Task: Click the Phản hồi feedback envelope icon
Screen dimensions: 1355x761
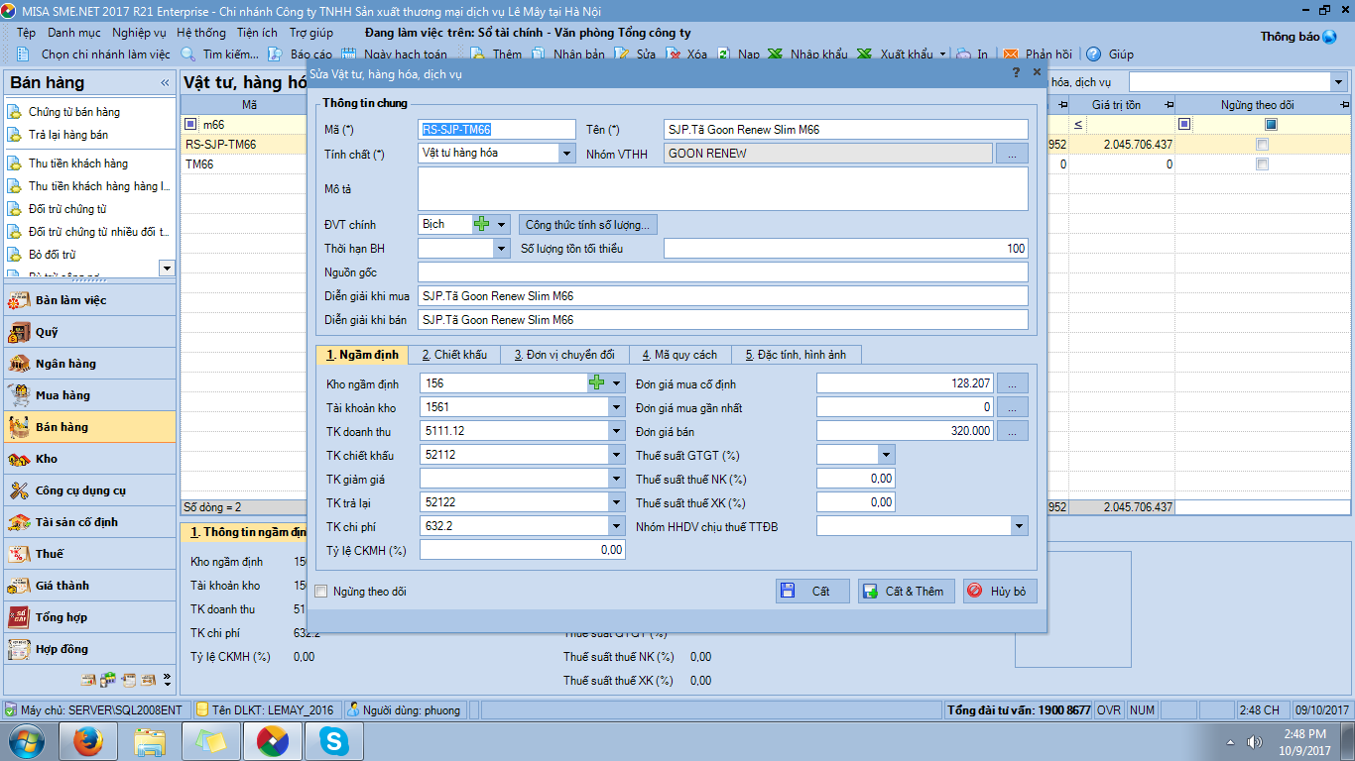Action: coord(1011,54)
